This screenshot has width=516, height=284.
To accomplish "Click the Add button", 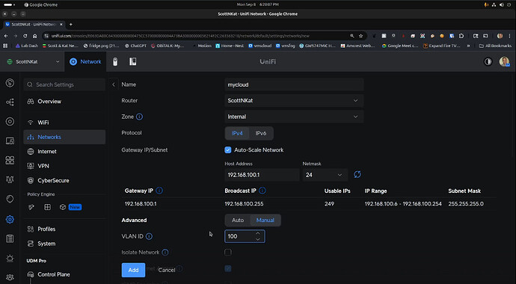I will [133, 270].
